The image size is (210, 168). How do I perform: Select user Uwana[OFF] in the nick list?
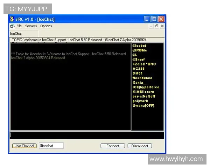pos(143,105)
